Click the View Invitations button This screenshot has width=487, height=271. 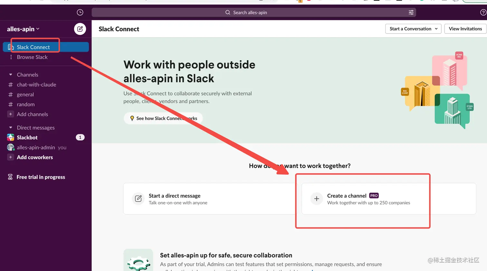tap(465, 29)
